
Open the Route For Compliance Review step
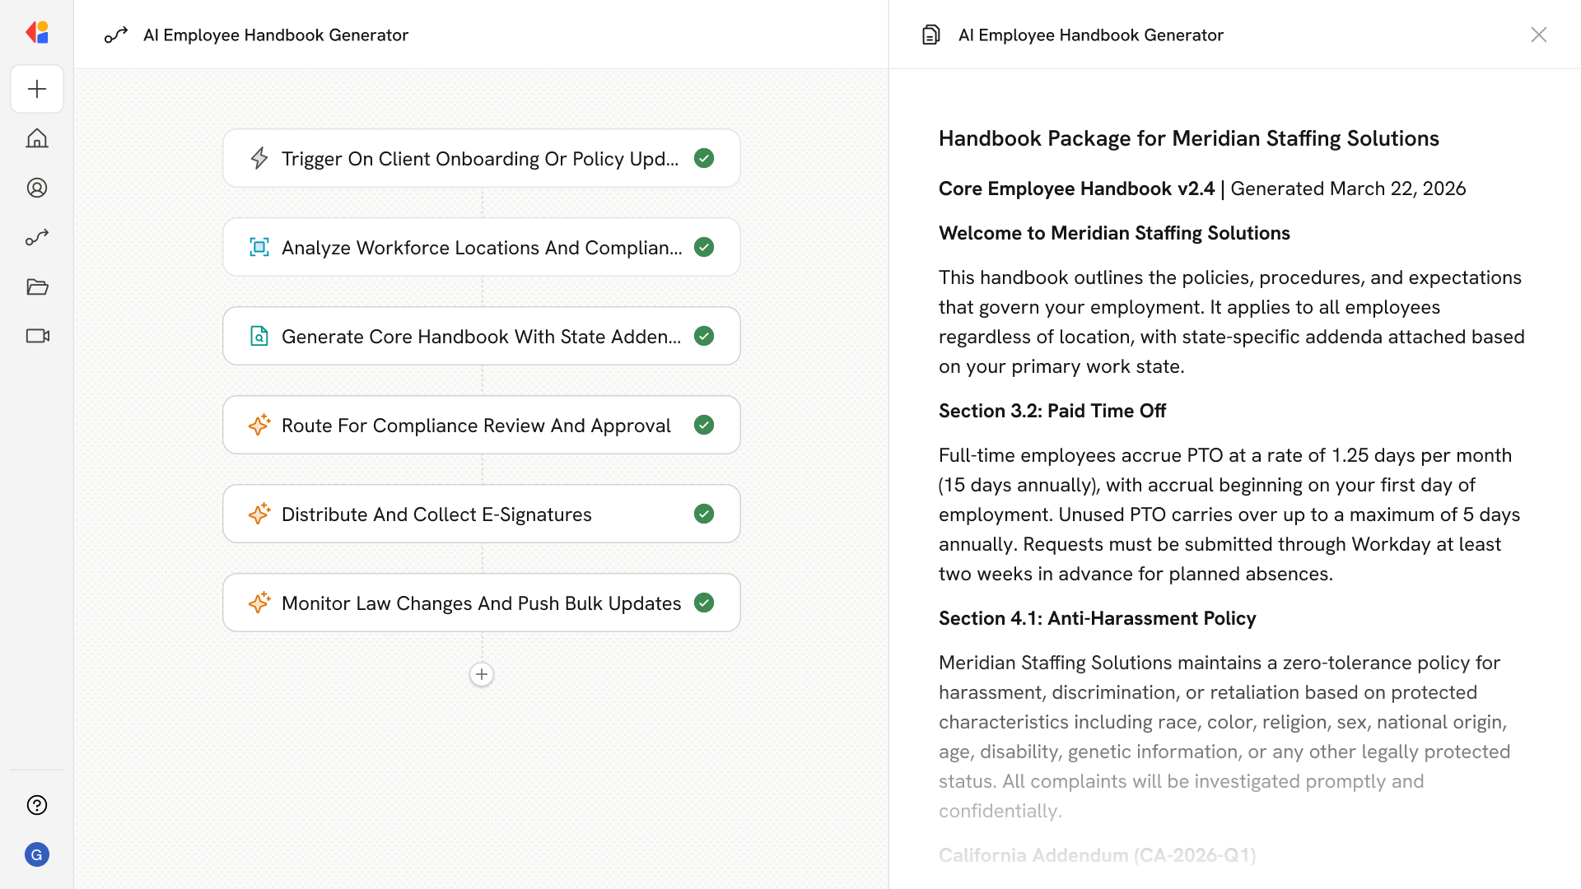point(476,425)
